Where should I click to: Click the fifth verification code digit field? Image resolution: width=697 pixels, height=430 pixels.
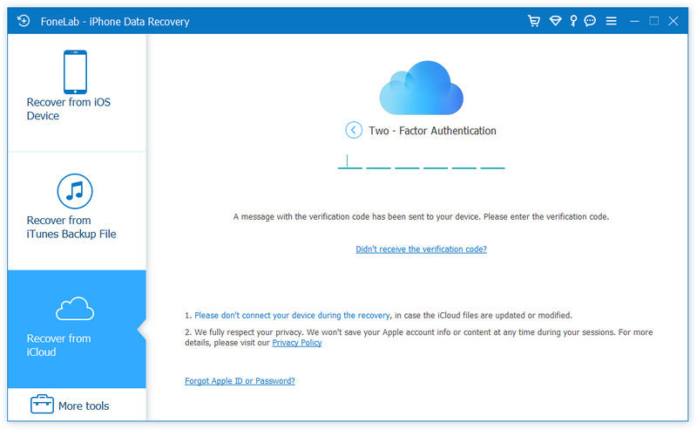[464, 161]
